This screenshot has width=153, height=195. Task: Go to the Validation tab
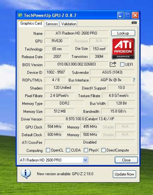pyautogui.click(x=69, y=24)
